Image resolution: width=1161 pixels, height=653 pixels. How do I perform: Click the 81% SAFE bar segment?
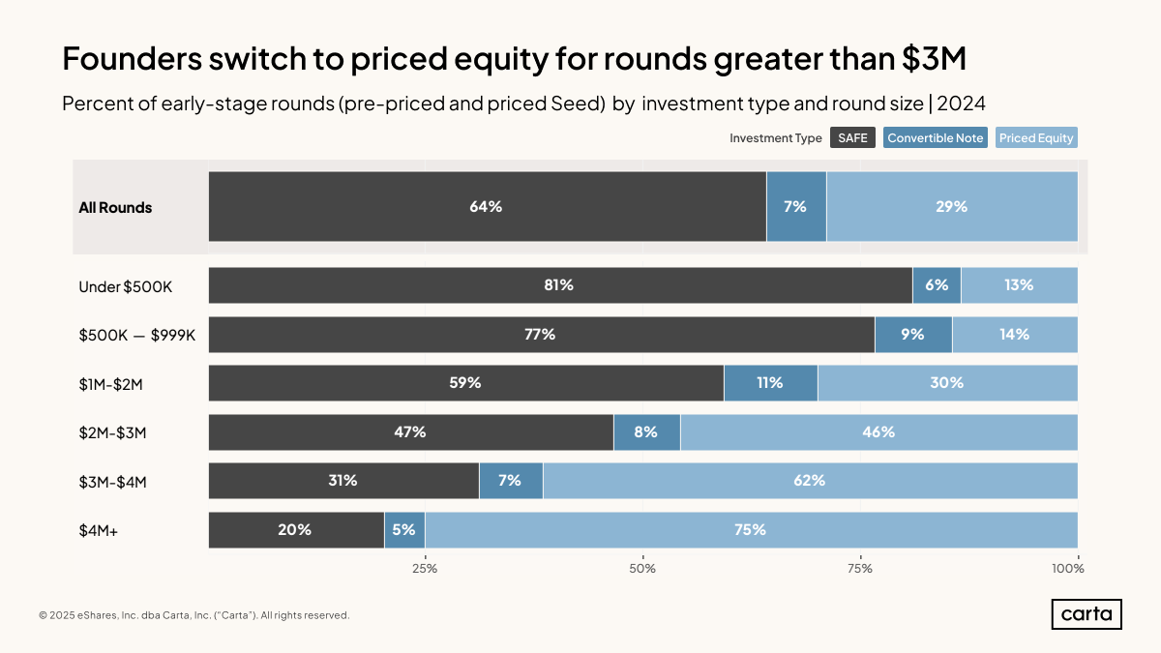(559, 285)
